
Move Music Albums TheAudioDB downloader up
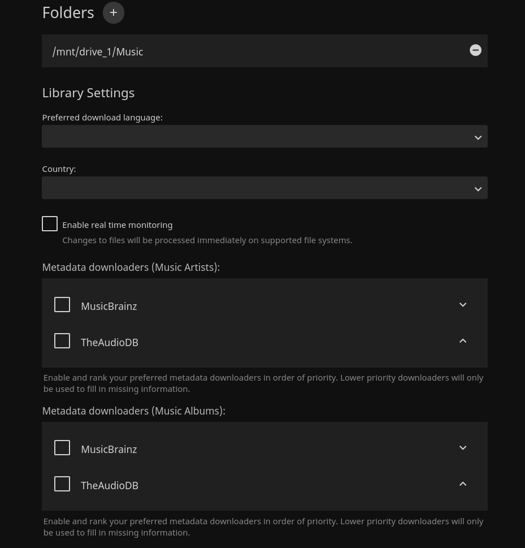[463, 484]
